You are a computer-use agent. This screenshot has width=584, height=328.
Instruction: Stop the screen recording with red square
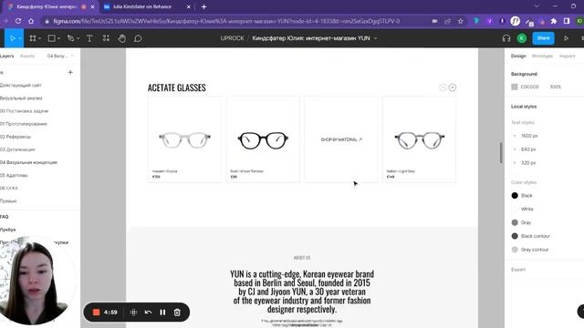pos(96,312)
